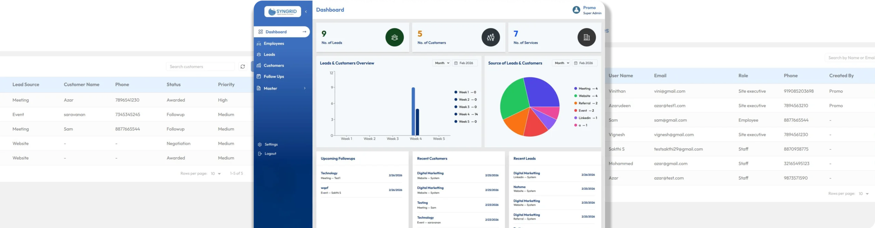Click Logout in the sidebar
Image resolution: width=875 pixels, height=228 pixels.
(x=270, y=154)
